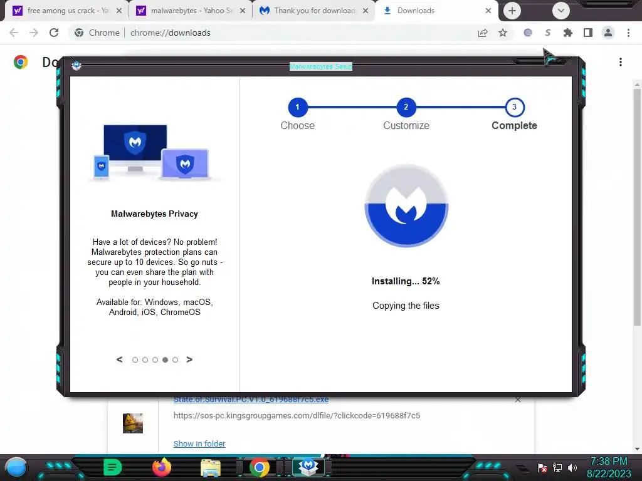642x481 pixels.
Task: Click the Action Center flag tray icon
Action: (542, 467)
